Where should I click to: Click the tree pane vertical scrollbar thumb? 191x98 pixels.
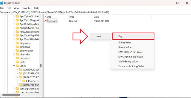coord(41,65)
